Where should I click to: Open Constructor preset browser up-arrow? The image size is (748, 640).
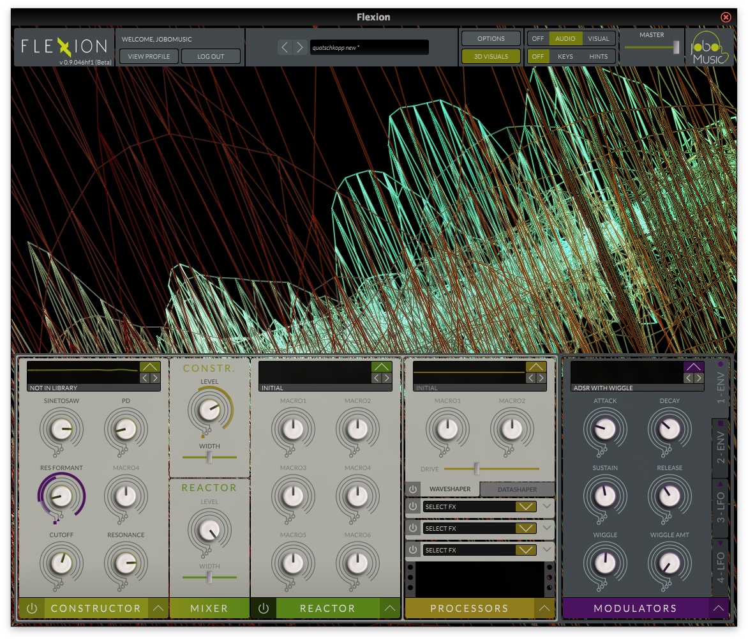[x=150, y=367]
